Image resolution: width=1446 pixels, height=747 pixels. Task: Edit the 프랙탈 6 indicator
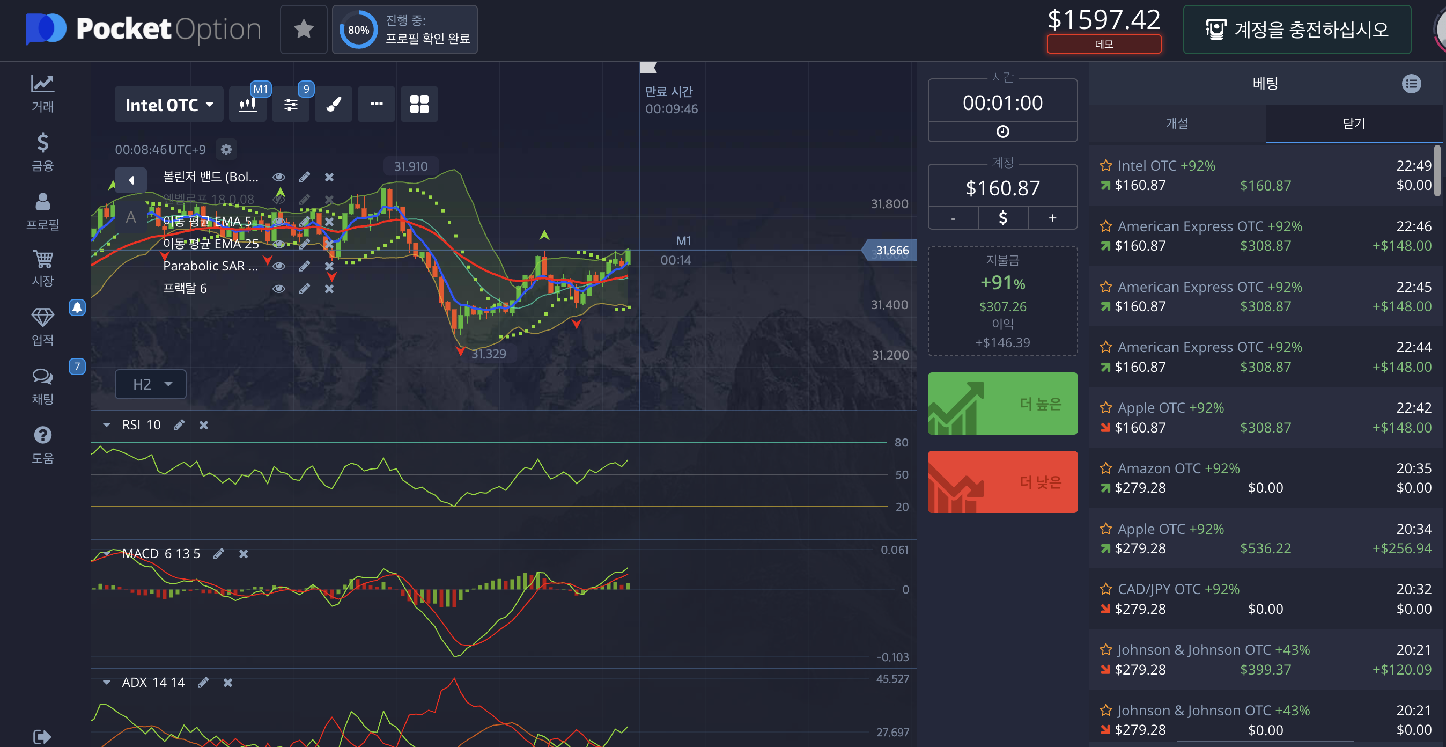(x=304, y=289)
